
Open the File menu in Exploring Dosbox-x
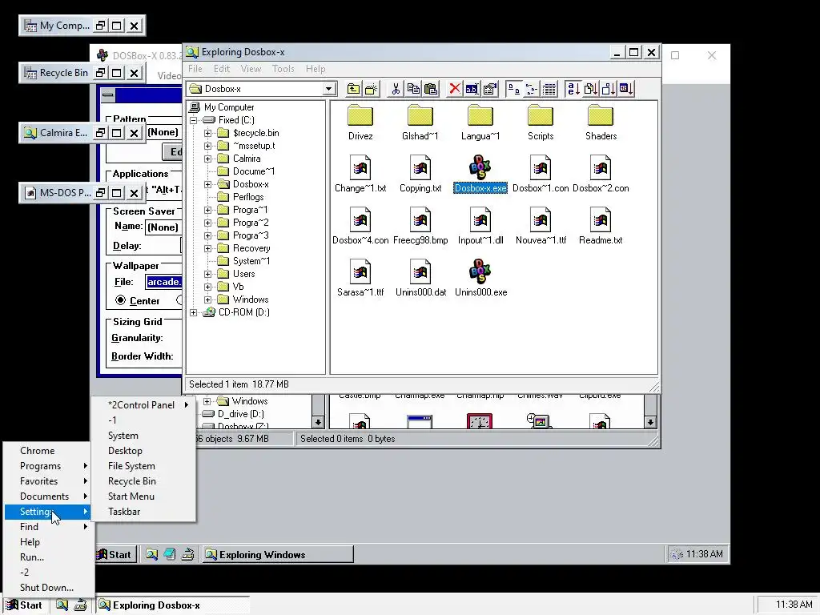(195, 69)
